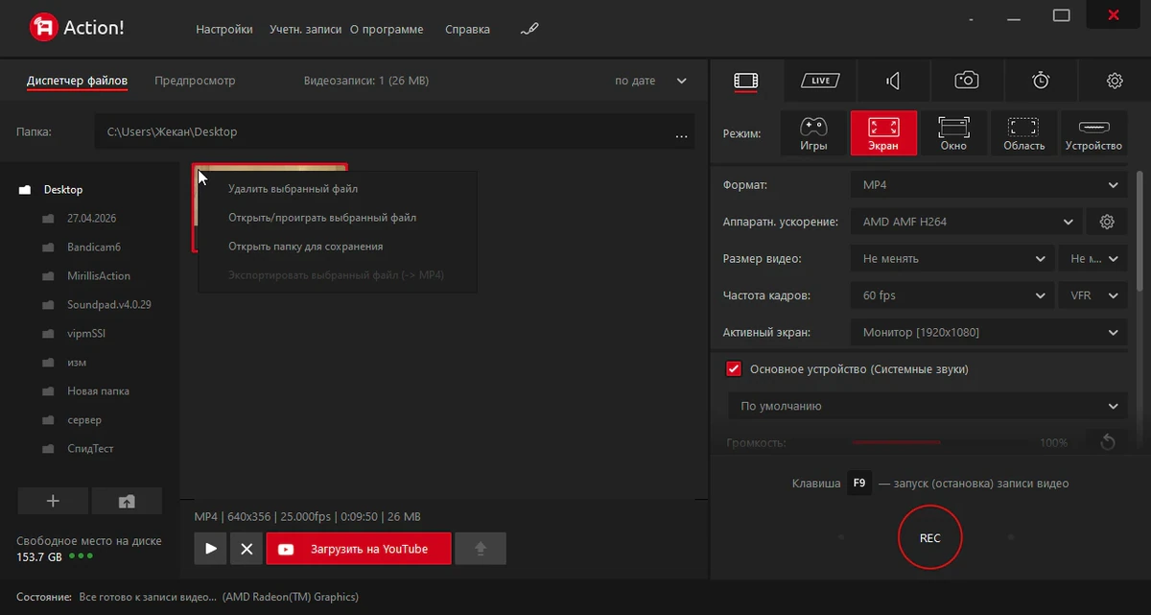Viewport: 1151px width, 615px height.
Task: Open the hardware acceleration settings gear
Action: [x=1107, y=222]
